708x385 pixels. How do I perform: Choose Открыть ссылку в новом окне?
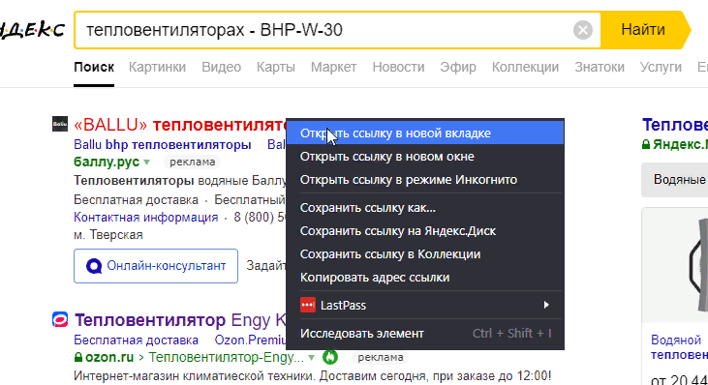(x=425, y=157)
